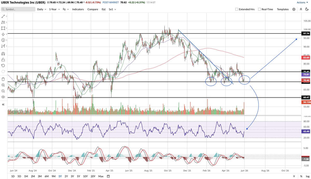
Task: Select the 1M time range
Action: [26, 176]
